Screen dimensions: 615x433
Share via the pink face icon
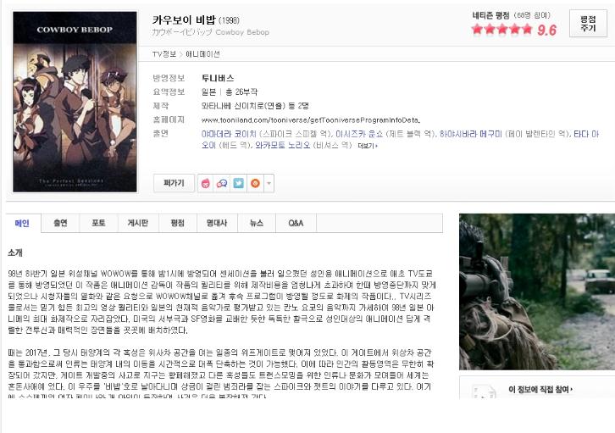pyautogui.click(x=206, y=183)
